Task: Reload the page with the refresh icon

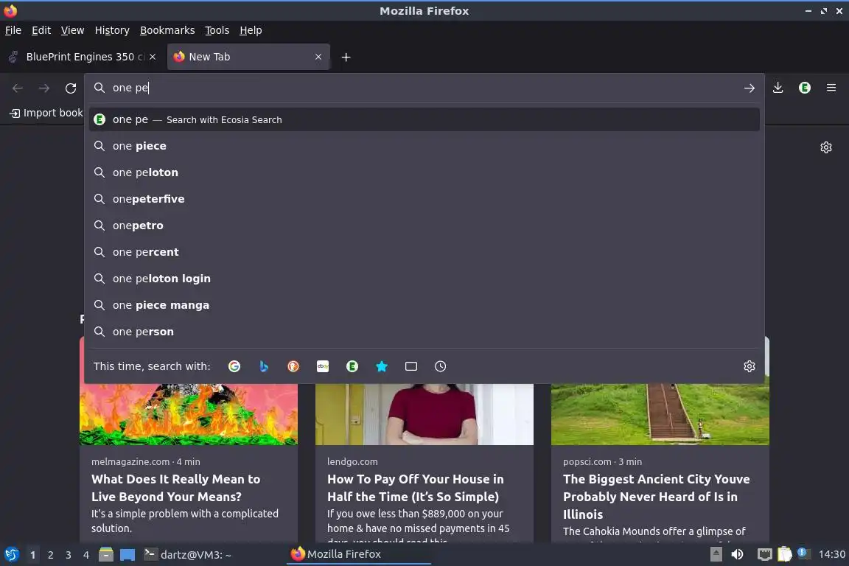Action: [71, 88]
